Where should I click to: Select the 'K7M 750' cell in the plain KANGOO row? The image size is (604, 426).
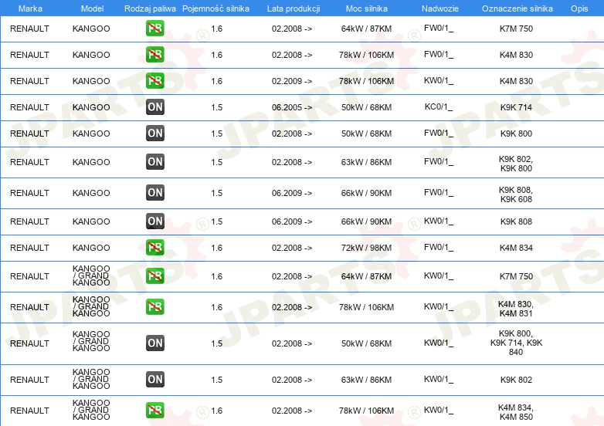(x=516, y=29)
